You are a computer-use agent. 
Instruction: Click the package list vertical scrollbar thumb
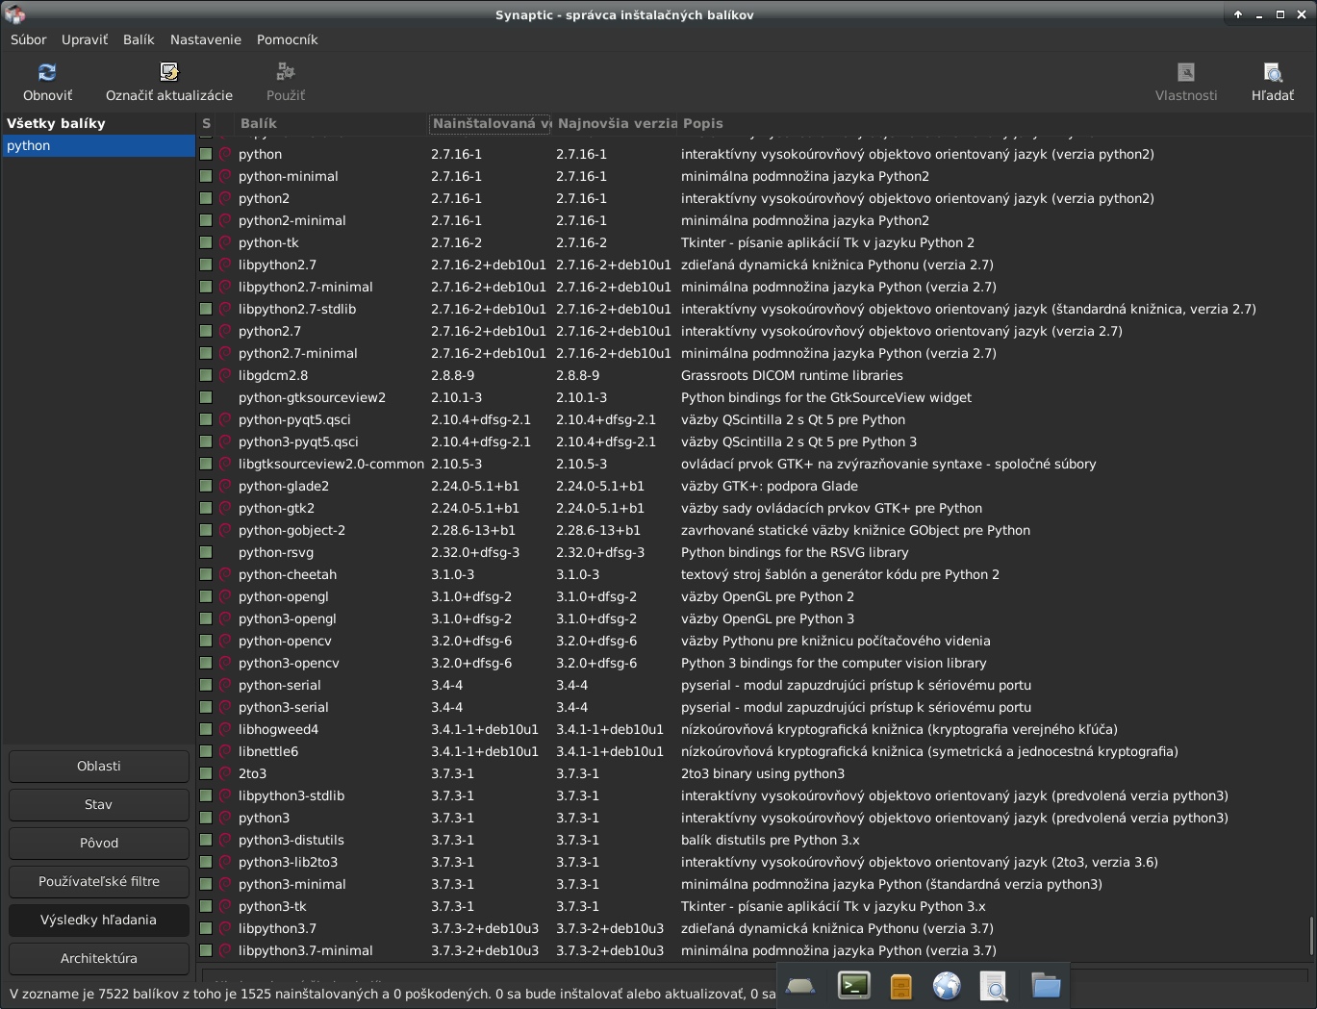(x=1311, y=936)
